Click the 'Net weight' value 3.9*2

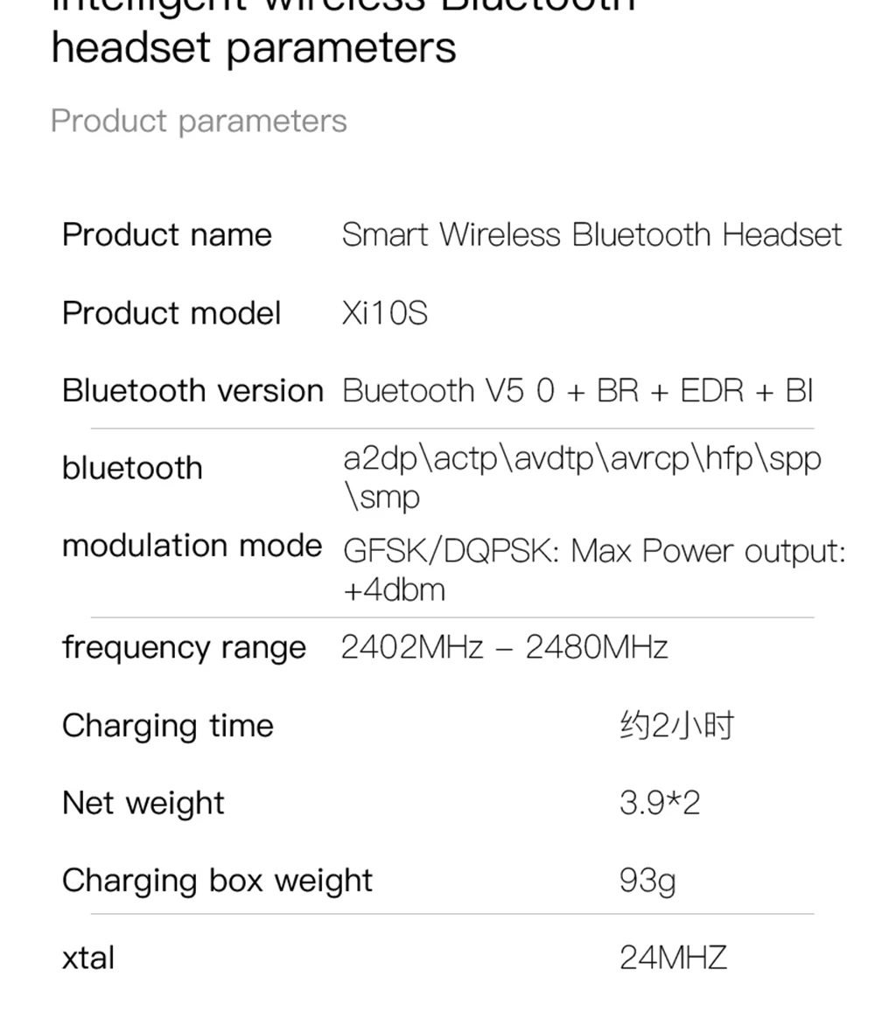[x=659, y=803]
